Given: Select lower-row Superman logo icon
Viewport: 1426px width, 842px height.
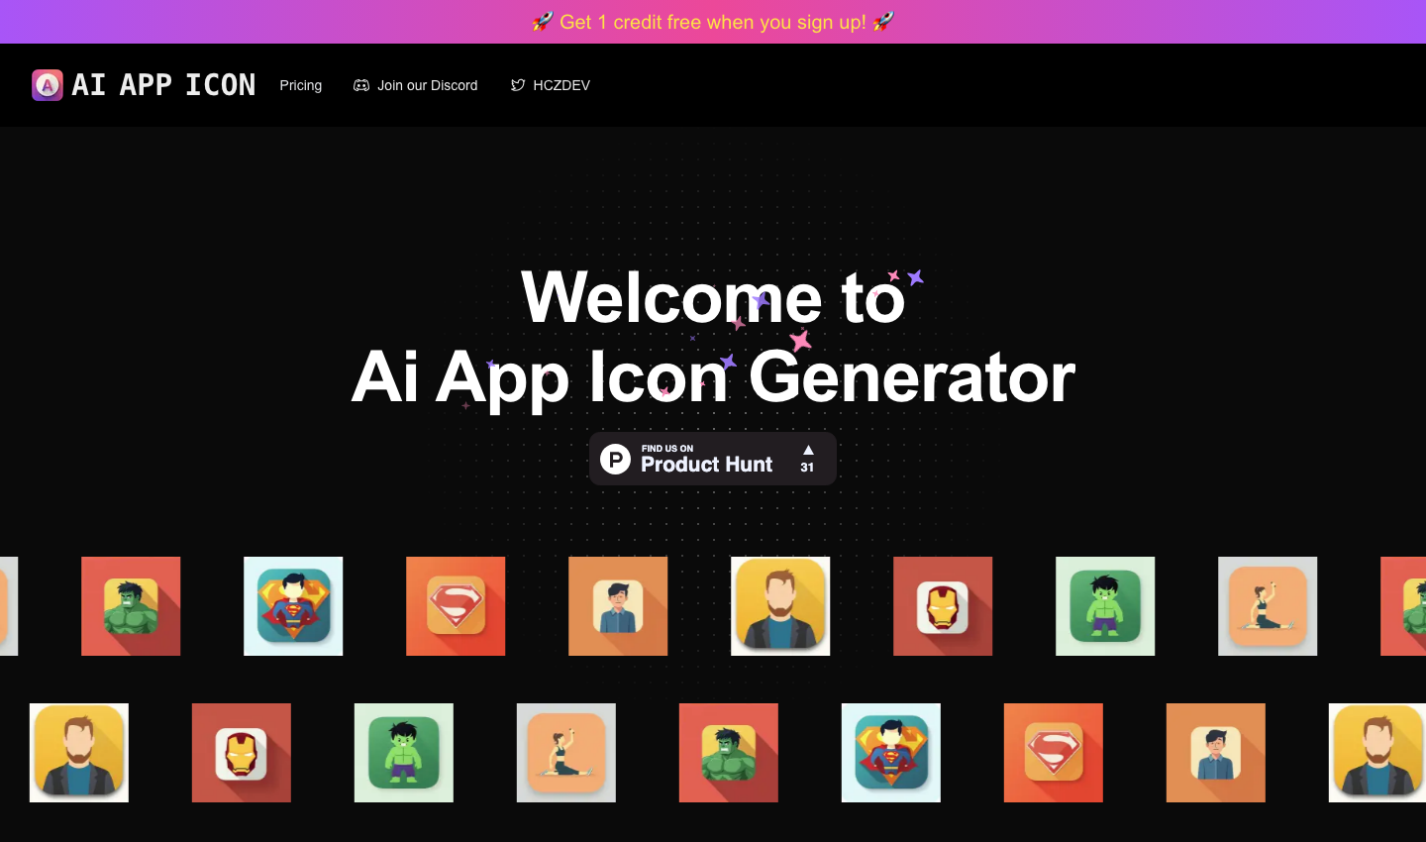Looking at the screenshot, I should tap(1054, 753).
